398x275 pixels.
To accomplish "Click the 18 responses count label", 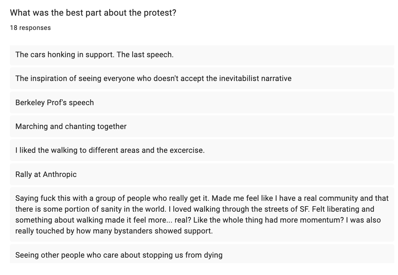I will 30,28.
